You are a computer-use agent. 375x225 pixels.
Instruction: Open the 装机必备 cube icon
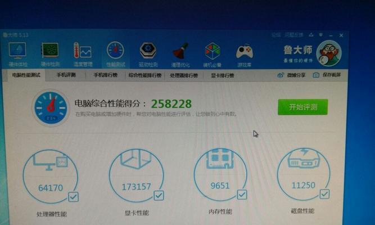(x=212, y=51)
